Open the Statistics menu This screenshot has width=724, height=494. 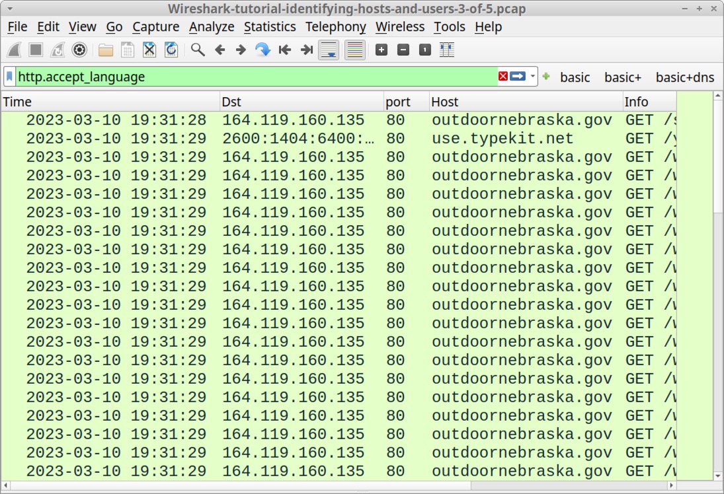(270, 27)
